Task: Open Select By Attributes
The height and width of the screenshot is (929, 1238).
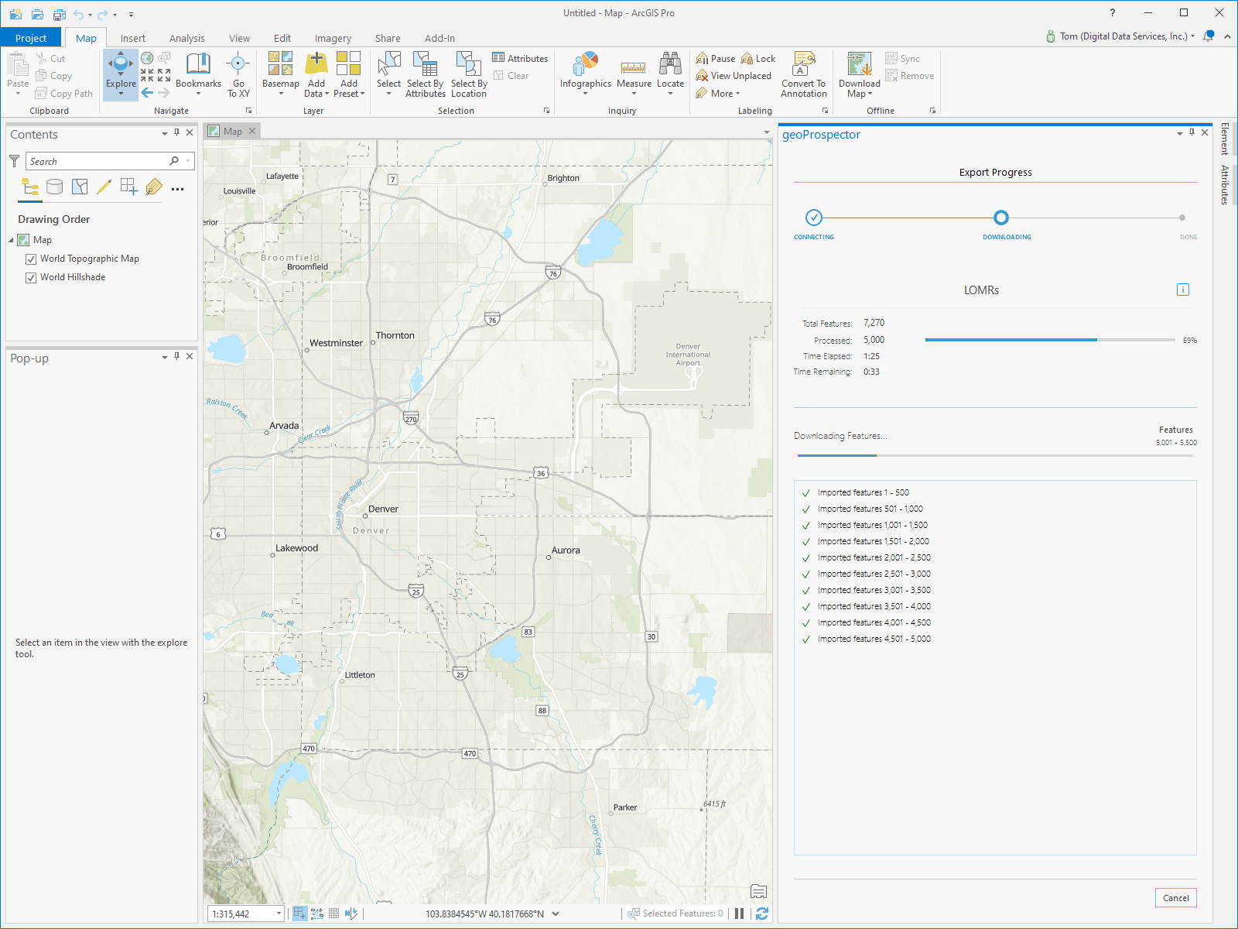Action: click(425, 75)
